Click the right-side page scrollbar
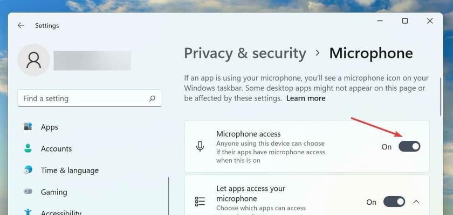Viewport: 453px width, 215px height. (440, 96)
